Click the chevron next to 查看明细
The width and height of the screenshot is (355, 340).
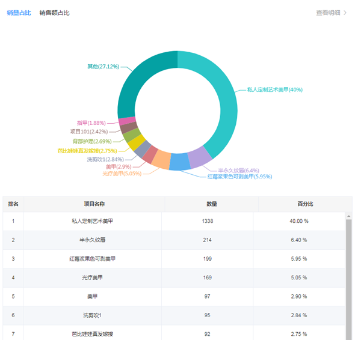pyautogui.click(x=345, y=13)
